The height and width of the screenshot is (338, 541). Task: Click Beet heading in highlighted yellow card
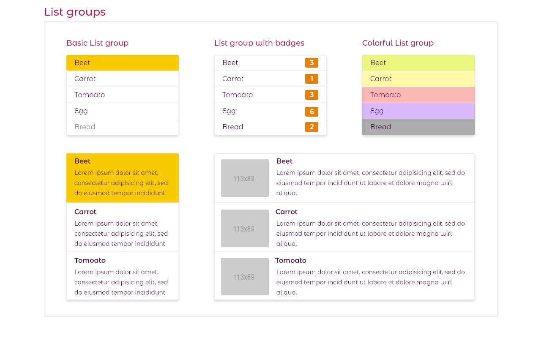pyautogui.click(x=82, y=161)
